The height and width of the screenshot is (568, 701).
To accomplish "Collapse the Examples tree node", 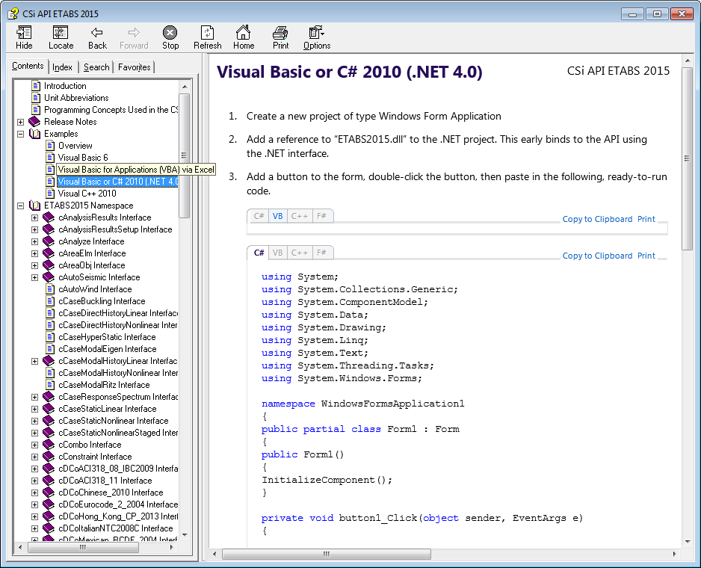I will coord(20,134).
